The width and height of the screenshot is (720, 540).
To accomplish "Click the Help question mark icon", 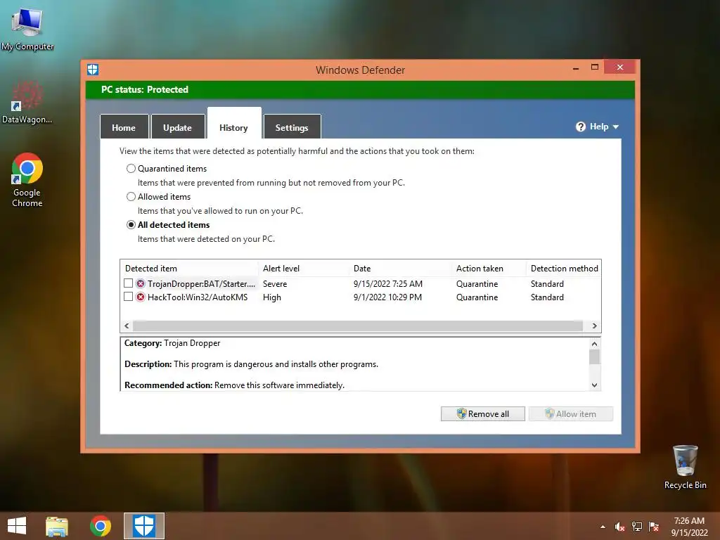I will pyautogui.click(x=580, y=127).
